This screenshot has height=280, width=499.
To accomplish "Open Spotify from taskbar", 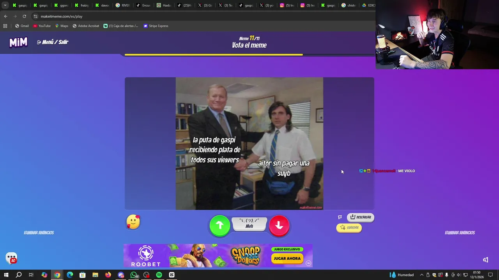I will tap(159, 275).
